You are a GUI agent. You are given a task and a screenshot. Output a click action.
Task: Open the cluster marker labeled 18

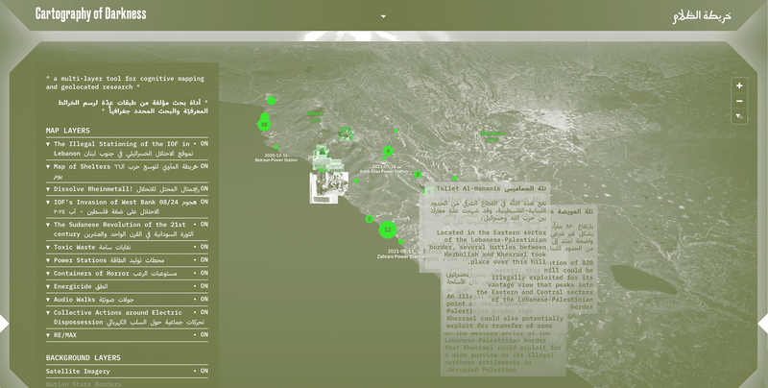point(264,125)
